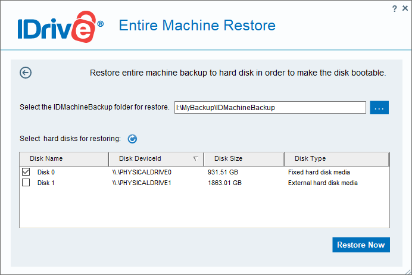Refresh the hard disk list
The image size is (412, 275).
coord(133,139)
